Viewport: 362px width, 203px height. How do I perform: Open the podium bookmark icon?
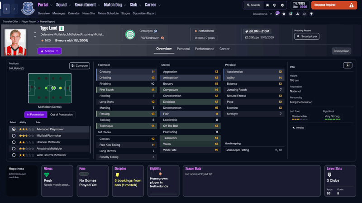298,14
